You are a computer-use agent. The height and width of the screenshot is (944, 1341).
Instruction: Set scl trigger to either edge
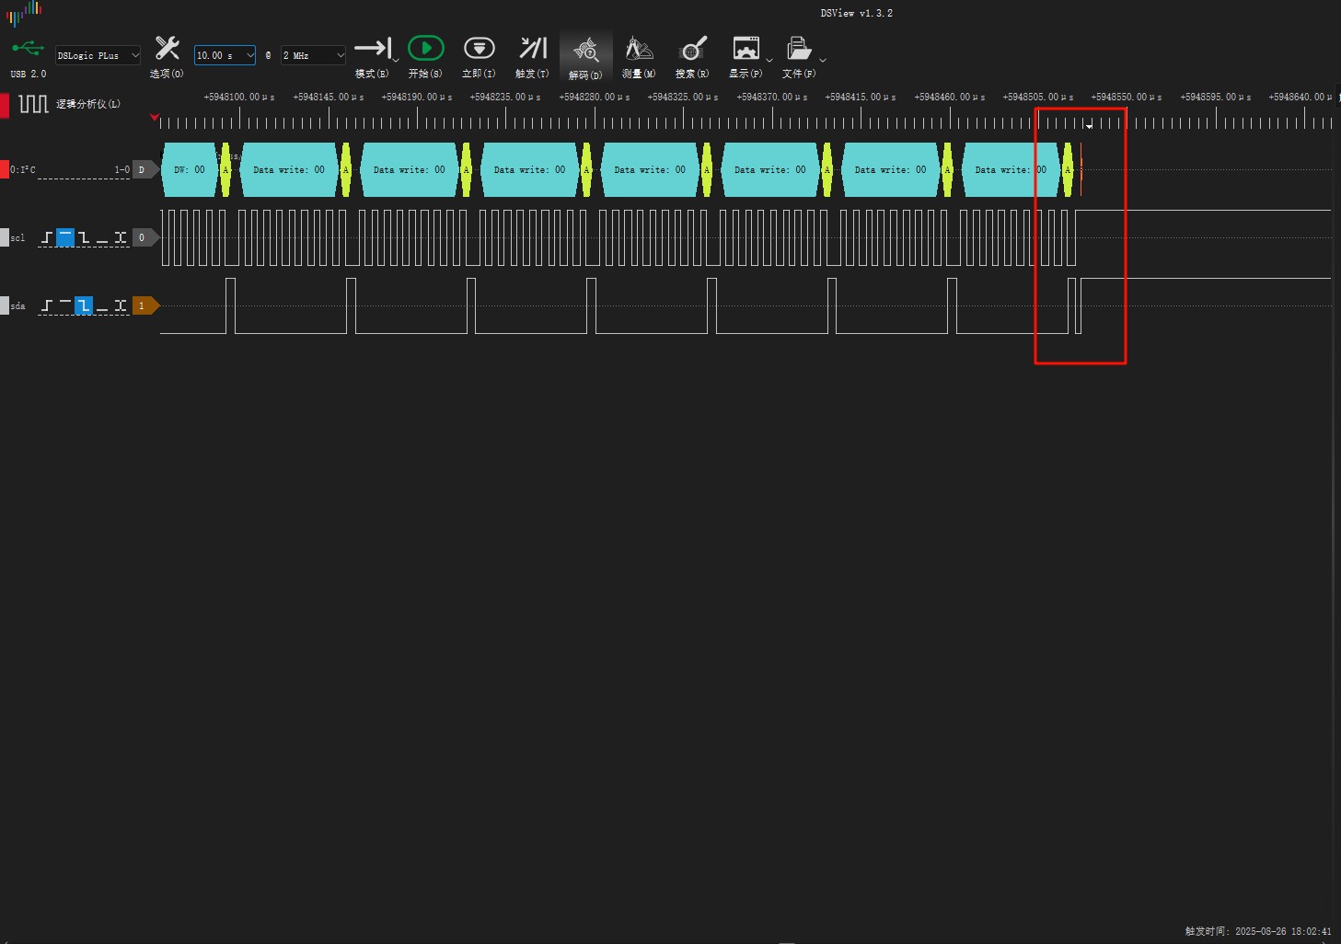point(121,237)
